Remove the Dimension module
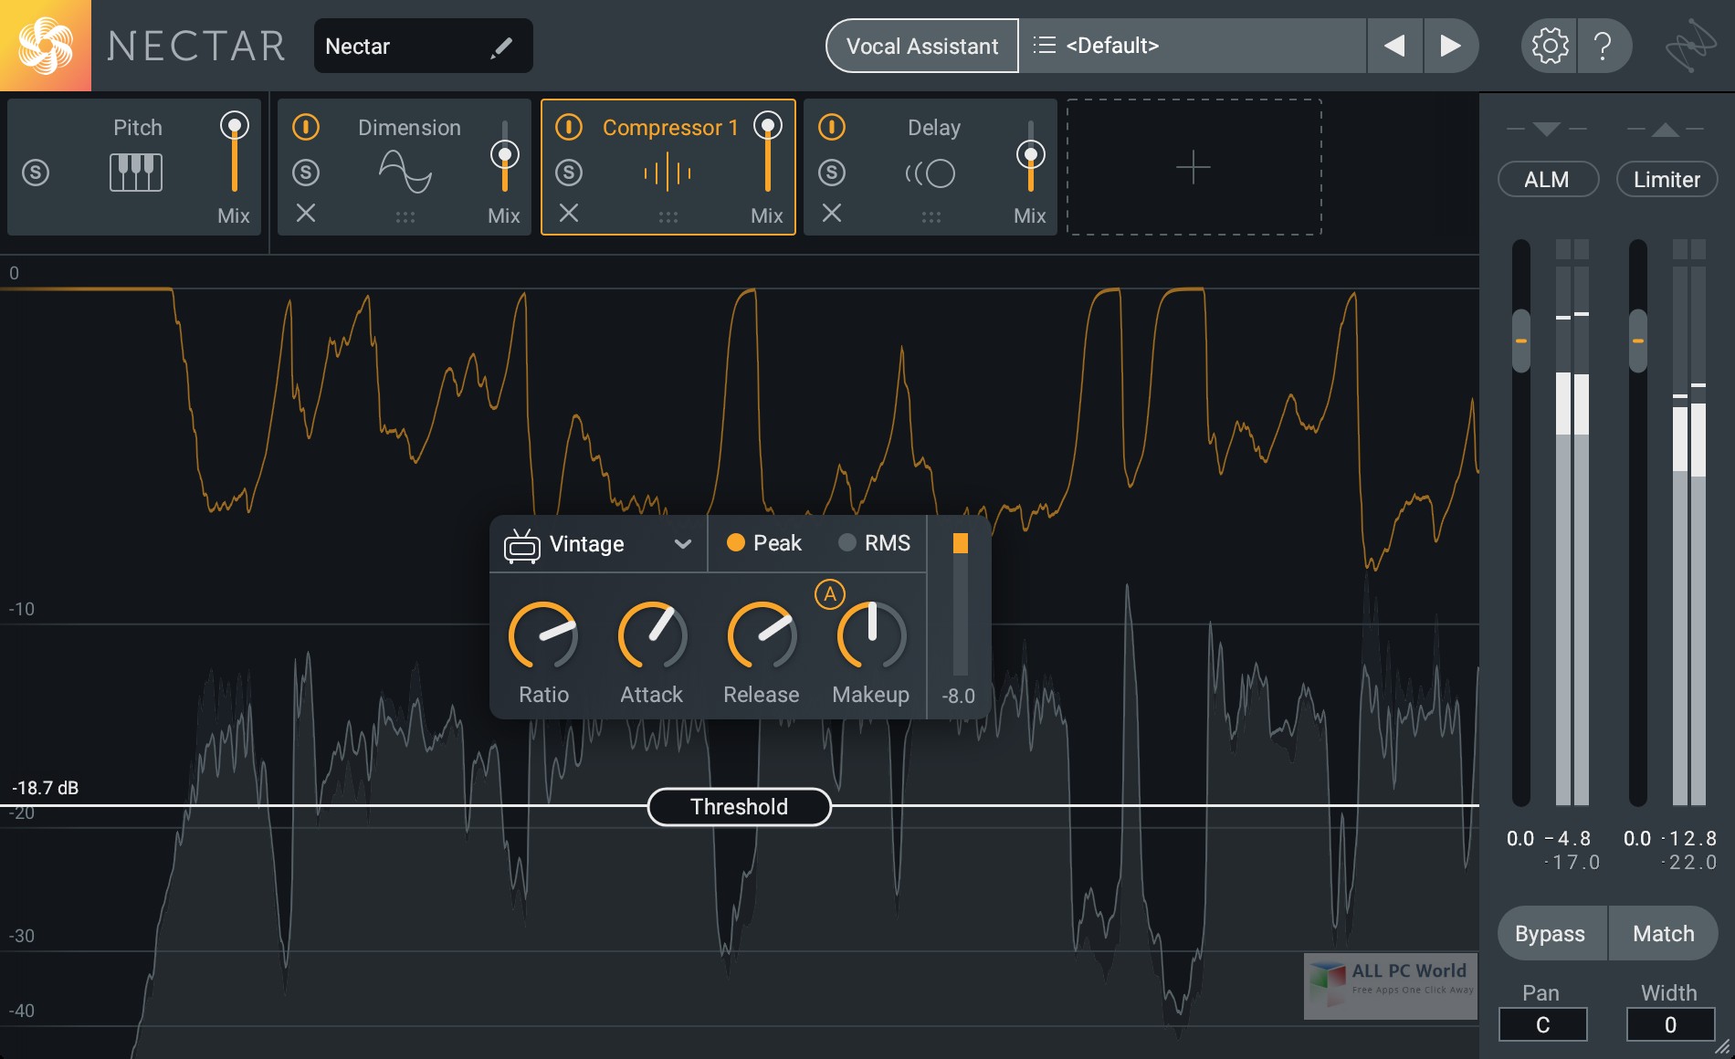Viewport: 1735px width, 1059px height. pos(306,213)
